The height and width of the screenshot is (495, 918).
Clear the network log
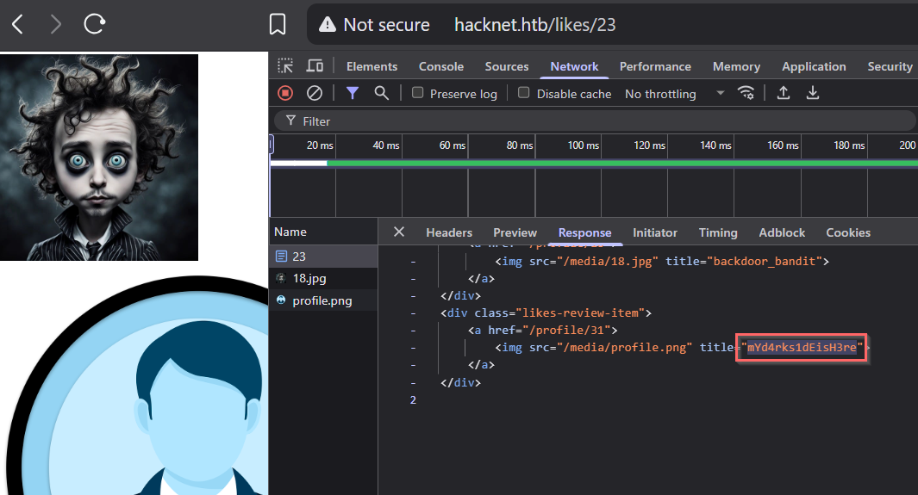(x=315, y=93)
